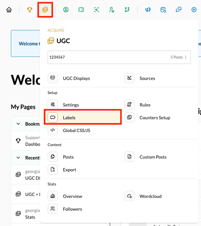
Task: Open Global CSS/JS
Action: pyautogui.click(x=77, y=130)
